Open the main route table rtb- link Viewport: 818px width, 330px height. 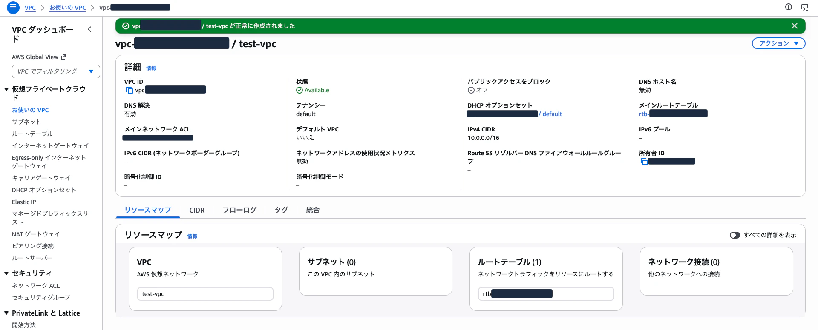pos(673,114)
